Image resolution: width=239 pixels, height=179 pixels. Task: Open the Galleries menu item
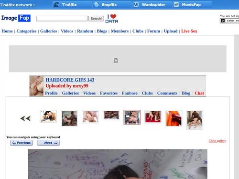click(48, 31)
